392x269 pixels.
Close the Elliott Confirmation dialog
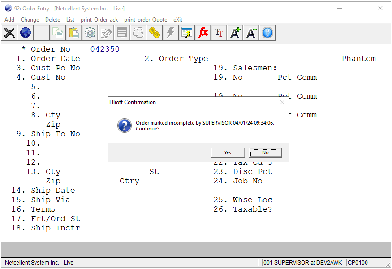click(282, 102)
